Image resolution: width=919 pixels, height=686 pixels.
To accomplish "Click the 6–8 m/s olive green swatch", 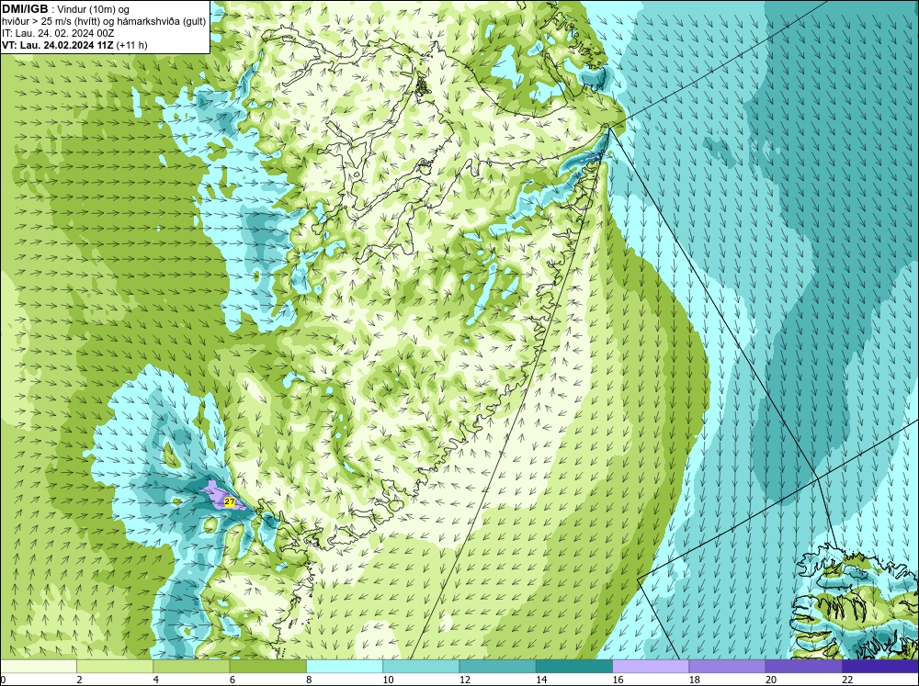I will pyautogui.click(x=267, y=667).
